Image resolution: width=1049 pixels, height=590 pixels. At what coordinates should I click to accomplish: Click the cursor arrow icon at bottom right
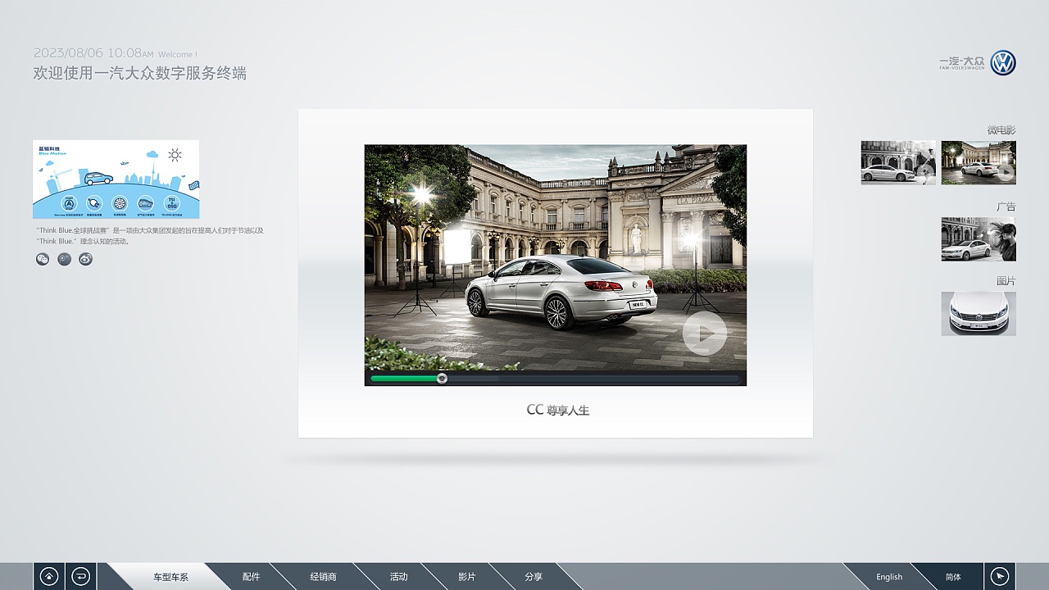pos(1000,577)
